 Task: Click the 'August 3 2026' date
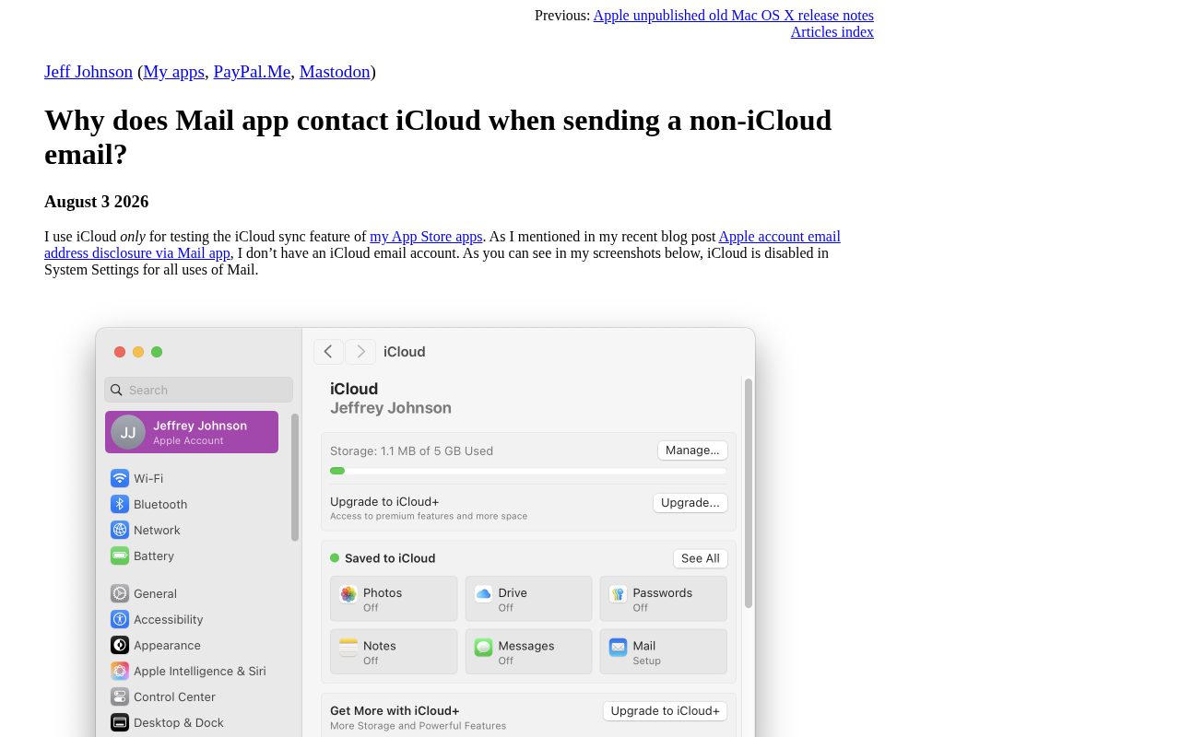(97, 202)
